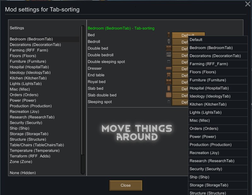Click the Bedroll item icon
The image size is (252, 195).
169,42
